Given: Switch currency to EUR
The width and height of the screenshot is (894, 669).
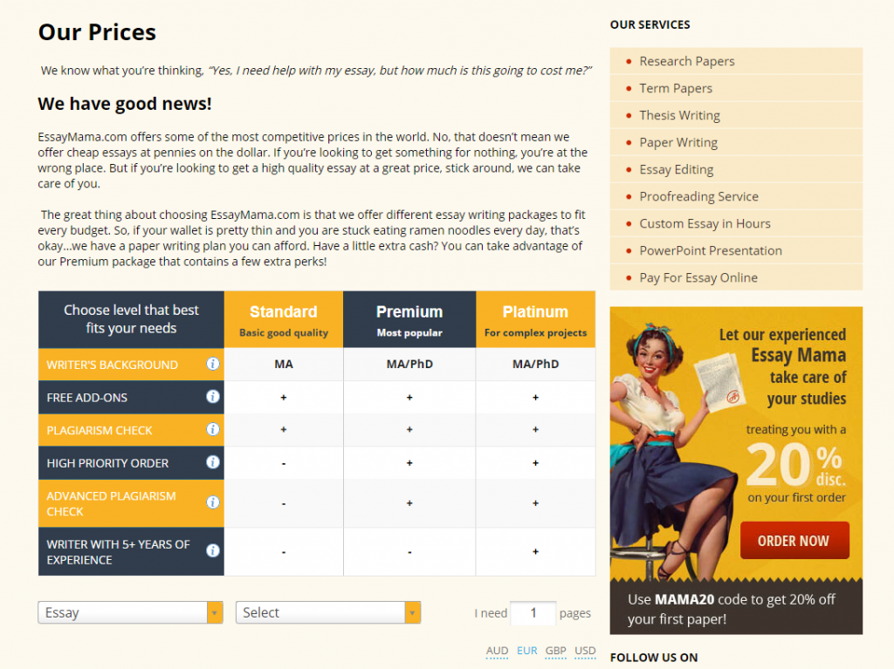Looking at the screenshot, I should point(526,651).
